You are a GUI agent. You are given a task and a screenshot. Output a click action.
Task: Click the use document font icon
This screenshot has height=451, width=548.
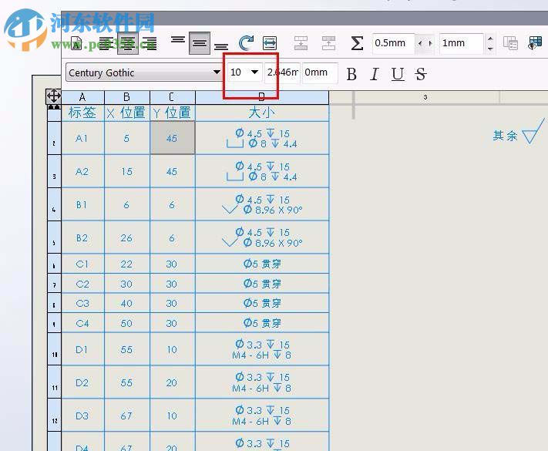[76, 43]
